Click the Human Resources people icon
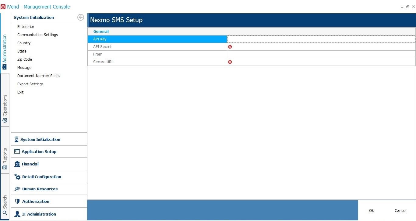The width and height of the screenshot is (416, 221). tap(17, 189)
